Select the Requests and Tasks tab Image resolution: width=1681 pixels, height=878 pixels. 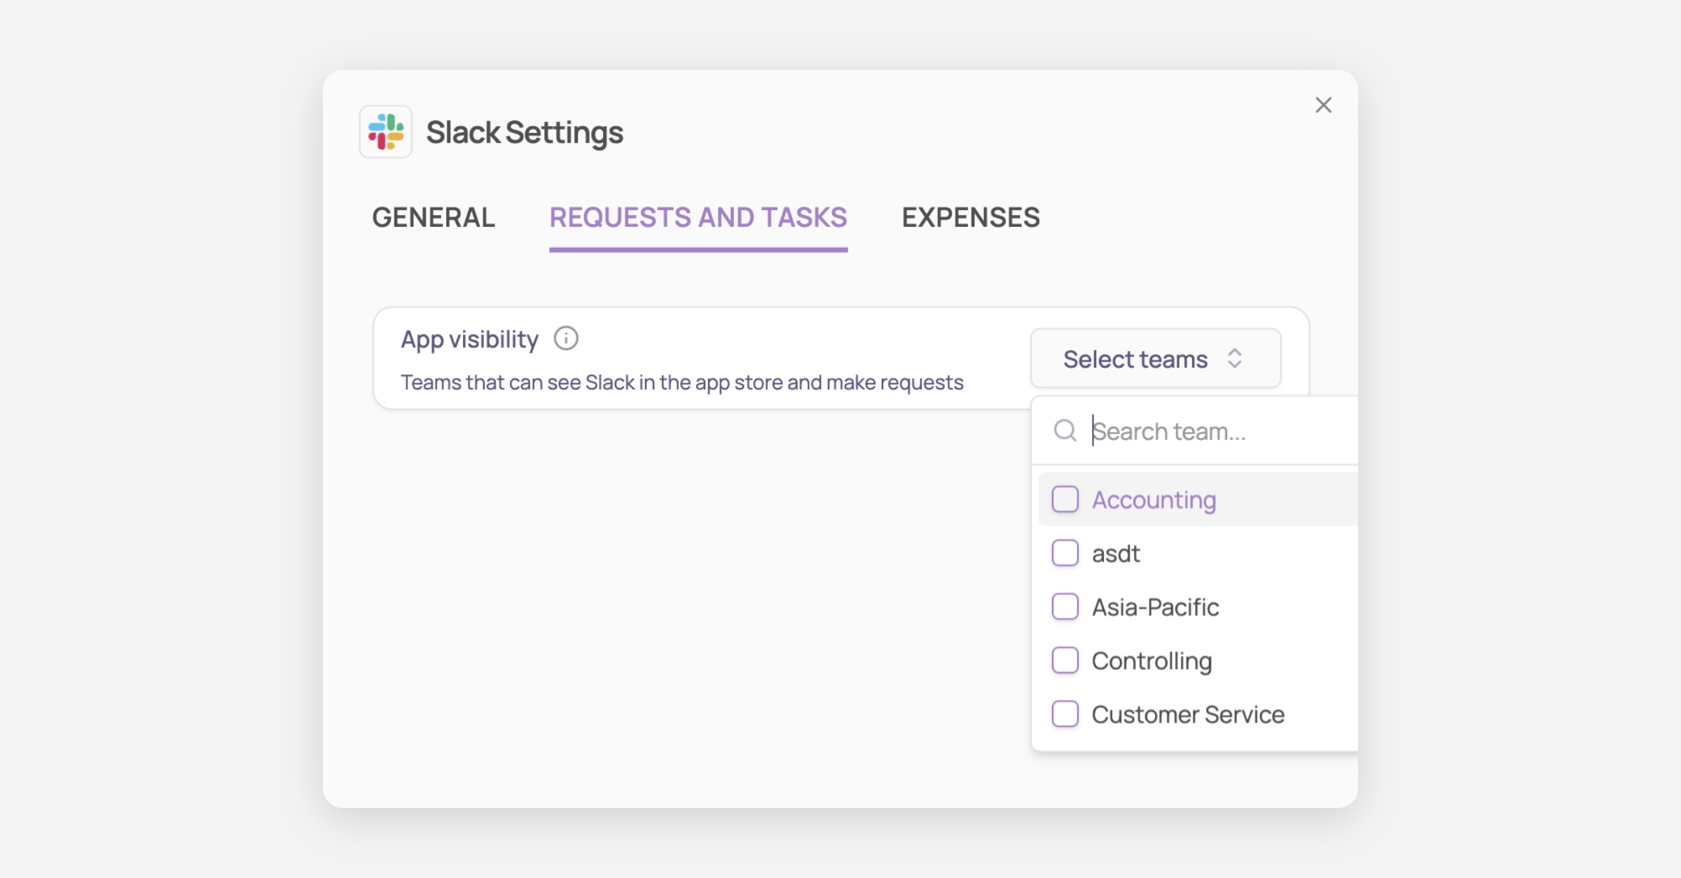pos(698,218)
